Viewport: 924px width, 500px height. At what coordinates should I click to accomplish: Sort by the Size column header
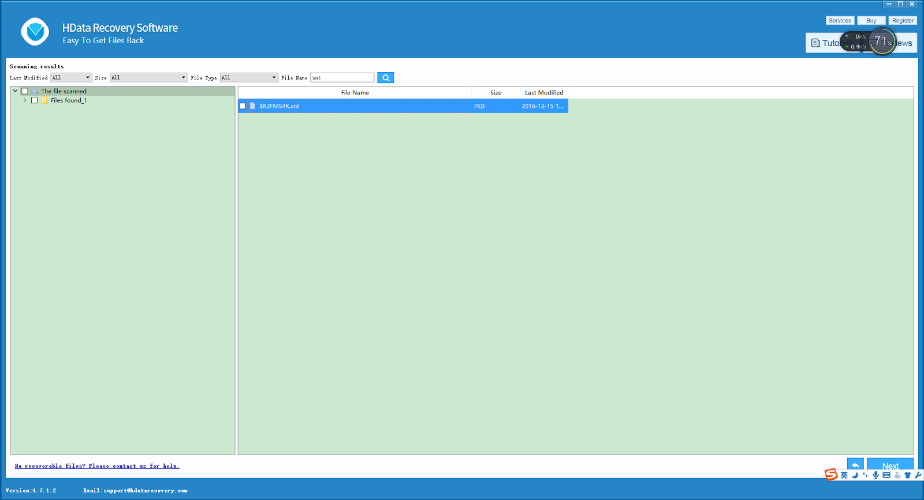[495, 93]
